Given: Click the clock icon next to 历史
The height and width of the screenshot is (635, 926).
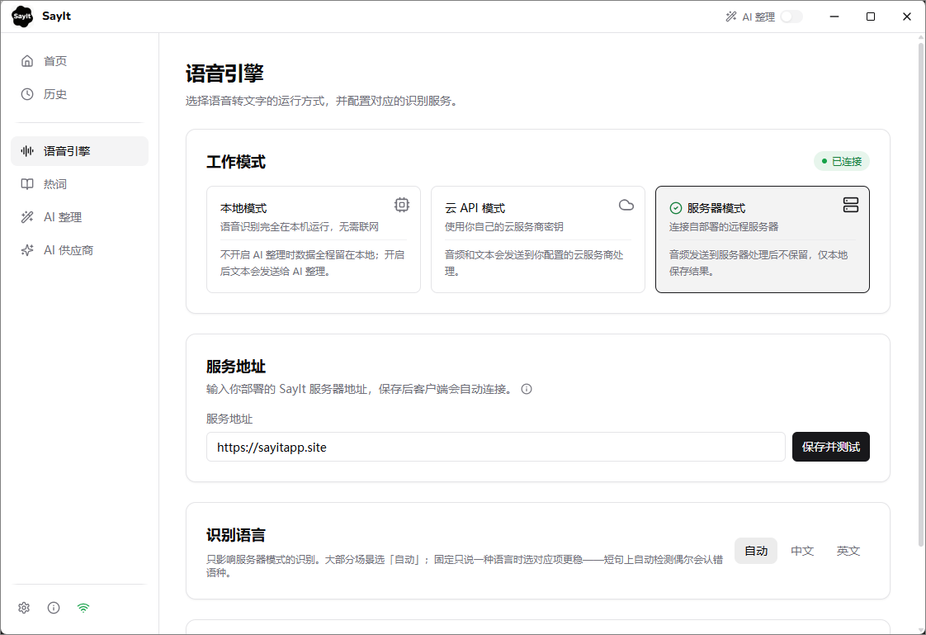Looking at the screenshot, I should pos(27,94).
